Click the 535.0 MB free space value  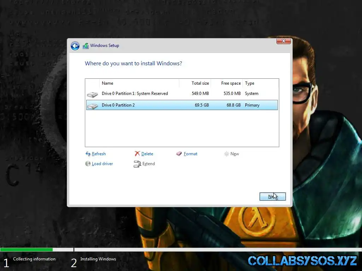coord(232,94)
